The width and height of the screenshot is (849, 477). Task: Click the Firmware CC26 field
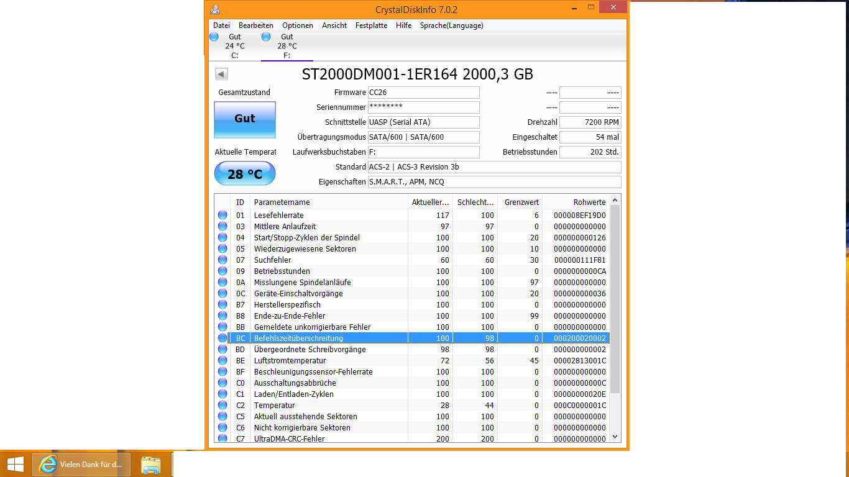click(x=423, y=93)
